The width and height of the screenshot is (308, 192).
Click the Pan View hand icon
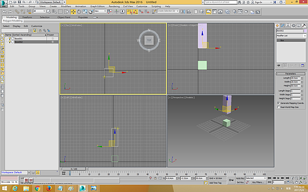point(297,182)
